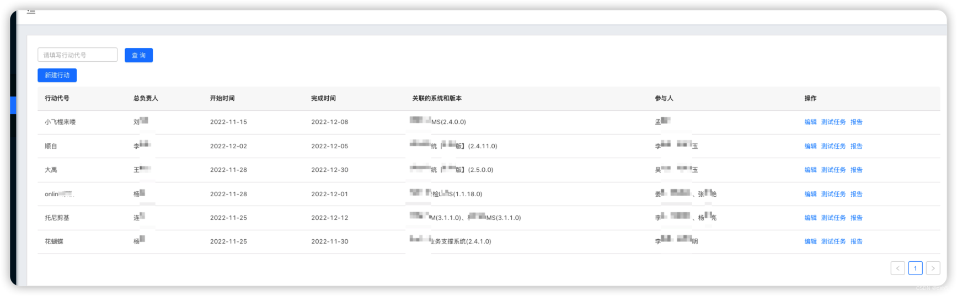Click 编辑 in the 大禹 row
The width and height of the screenshot is (957, 296).
tap(810, 170)
